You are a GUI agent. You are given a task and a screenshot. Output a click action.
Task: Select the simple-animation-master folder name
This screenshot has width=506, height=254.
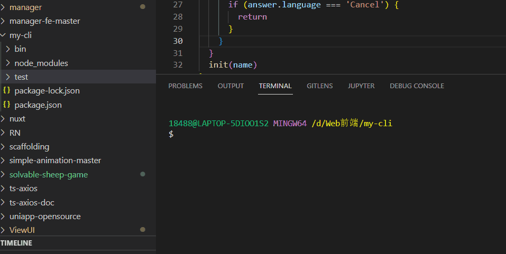pos(55,161)
